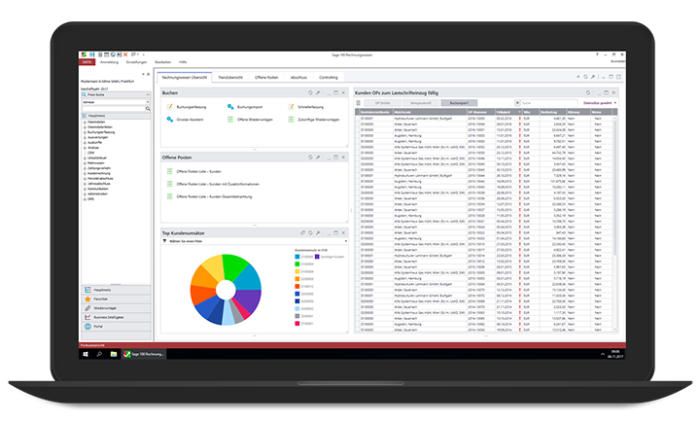Click the OP Details button
The width and height of the screenshot is (700, 422).
(383, 103)
